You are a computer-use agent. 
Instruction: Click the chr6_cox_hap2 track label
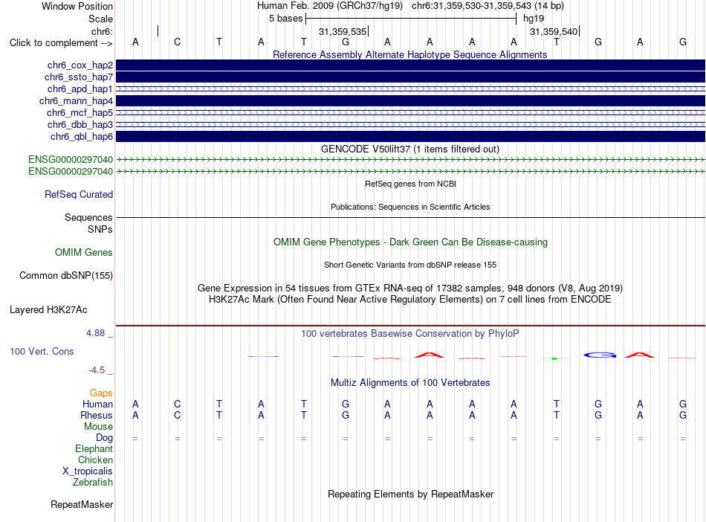point(80,65)
